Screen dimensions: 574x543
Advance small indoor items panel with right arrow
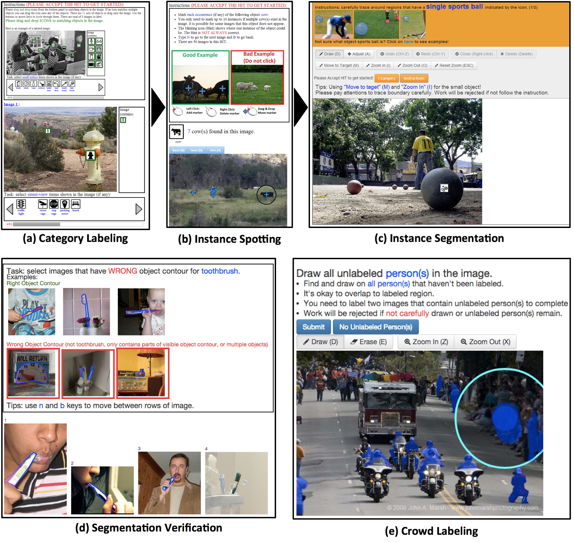point(101,87)
